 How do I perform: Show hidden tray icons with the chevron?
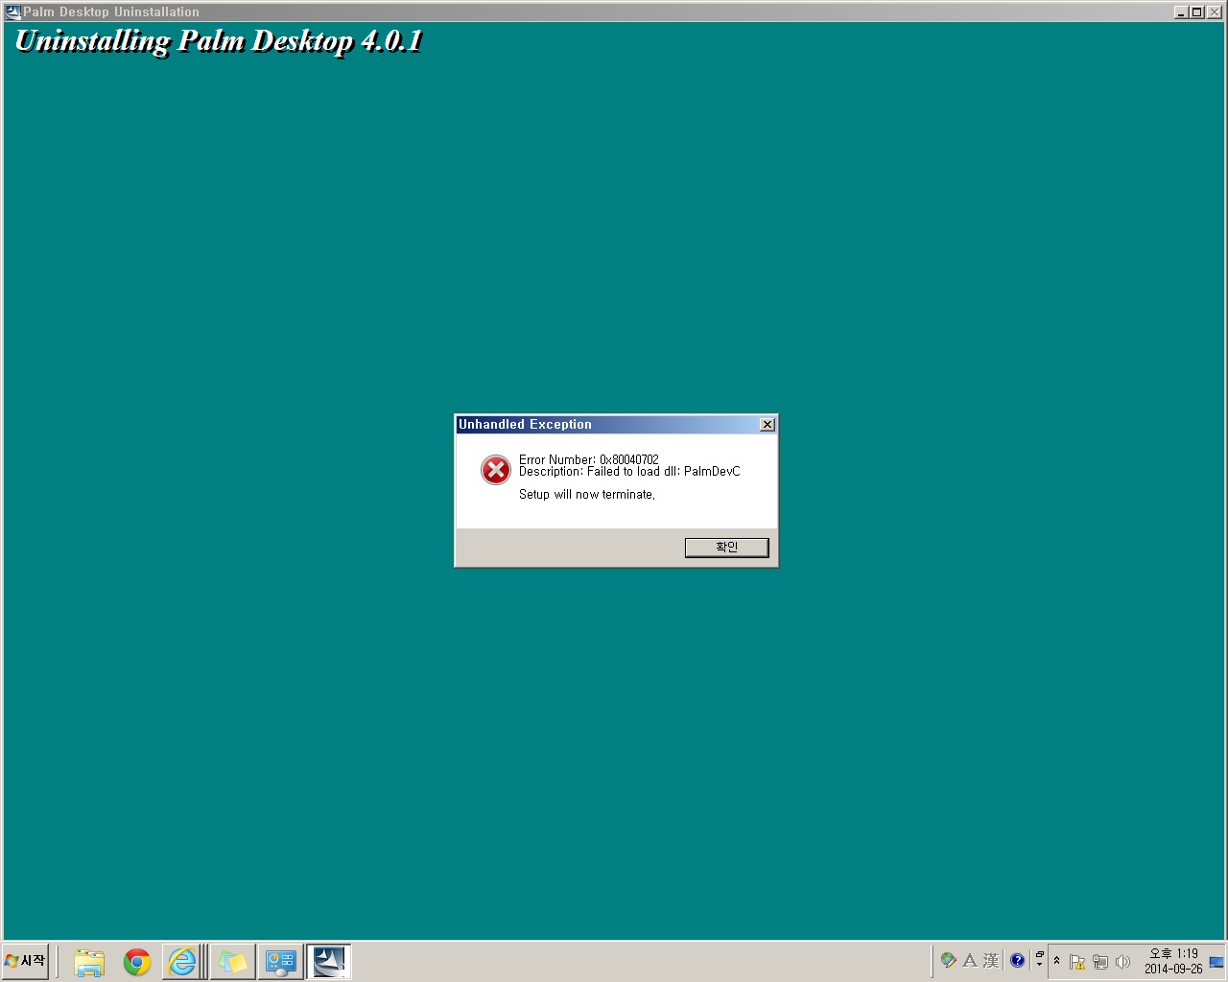tap(1057, 961)
